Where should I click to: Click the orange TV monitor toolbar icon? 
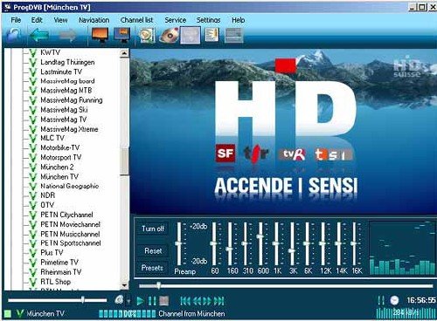(100, 35)
